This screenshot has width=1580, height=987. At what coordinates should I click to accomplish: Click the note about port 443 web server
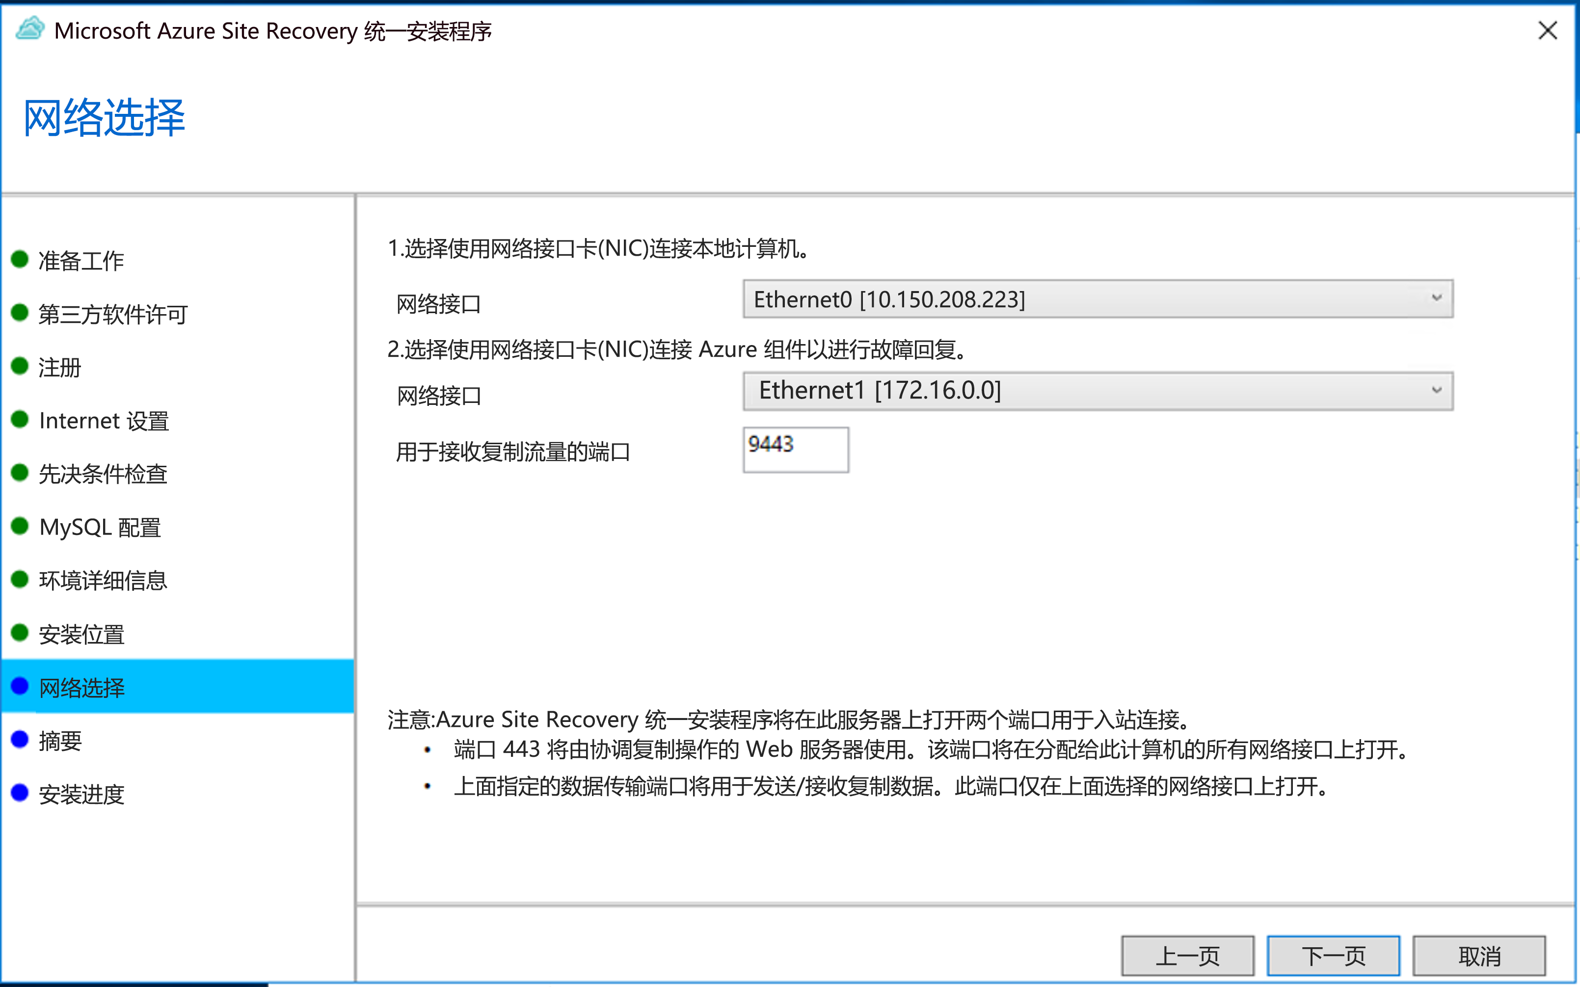tap(932, 749)
